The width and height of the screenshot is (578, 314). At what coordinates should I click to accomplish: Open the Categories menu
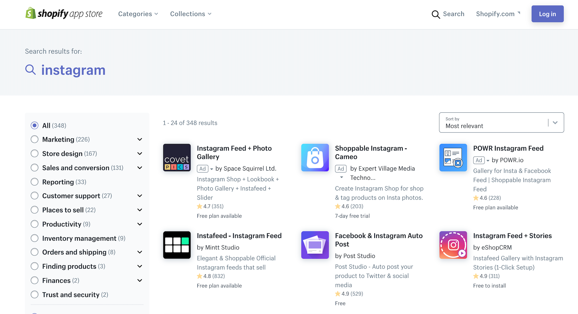pos(138,14)
